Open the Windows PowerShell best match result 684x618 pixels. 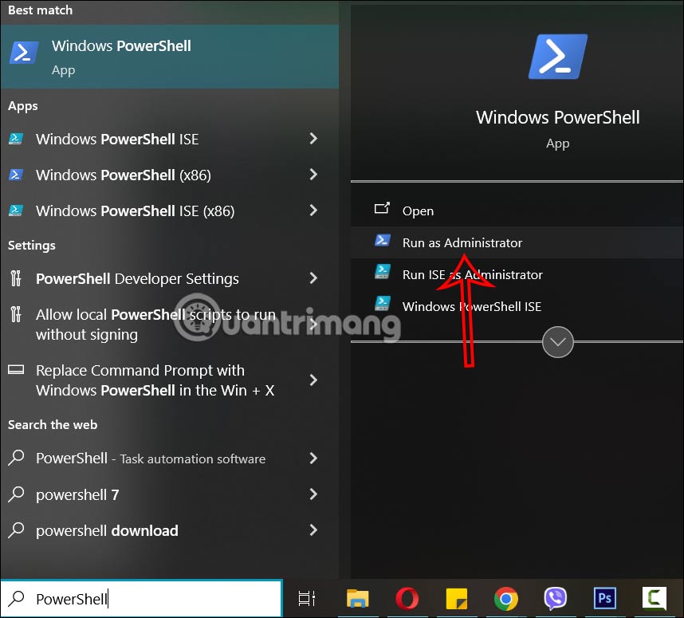[x=169, y=57]
